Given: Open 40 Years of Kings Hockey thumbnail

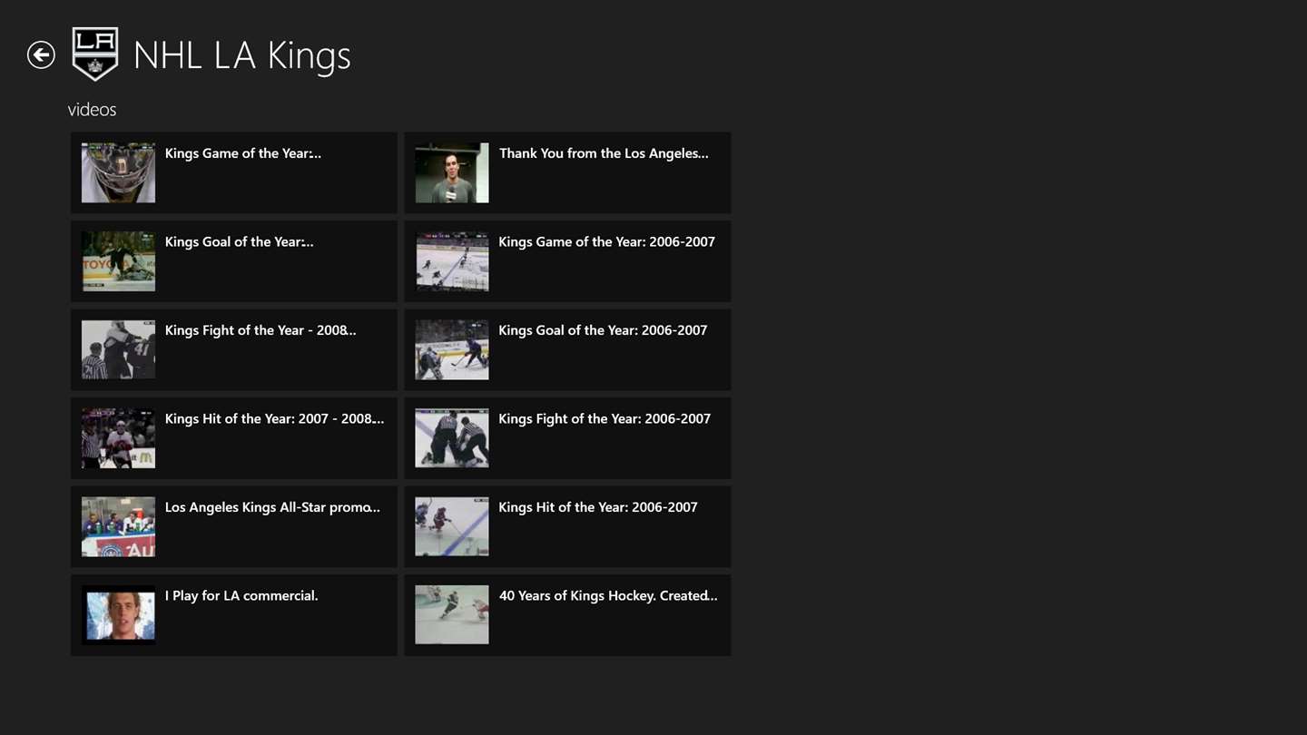Looking at the screenshot, I should click(x=452, y=615).
